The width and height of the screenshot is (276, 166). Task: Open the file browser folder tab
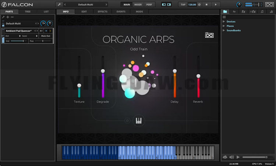pyautogui.click(x=225, y=12)
